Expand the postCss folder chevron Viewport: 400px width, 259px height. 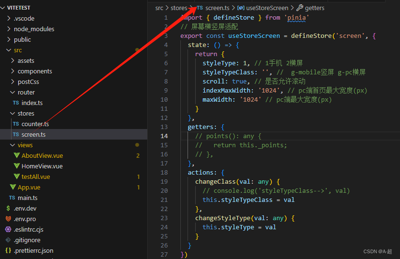[13, 82]
